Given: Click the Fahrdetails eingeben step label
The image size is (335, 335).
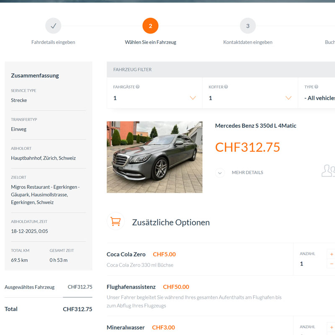Looking at the screenshot, I should click(x=53, y=42).
